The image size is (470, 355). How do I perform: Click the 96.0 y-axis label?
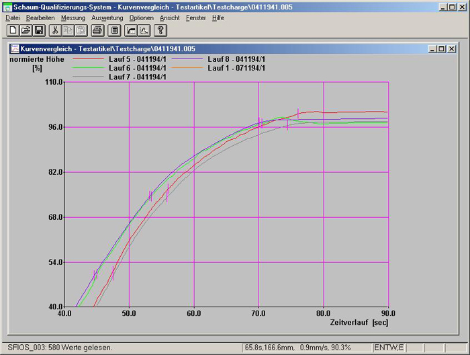[x=56, y=127]
